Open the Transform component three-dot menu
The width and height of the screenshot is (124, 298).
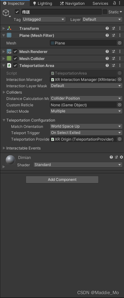[120, 28]
